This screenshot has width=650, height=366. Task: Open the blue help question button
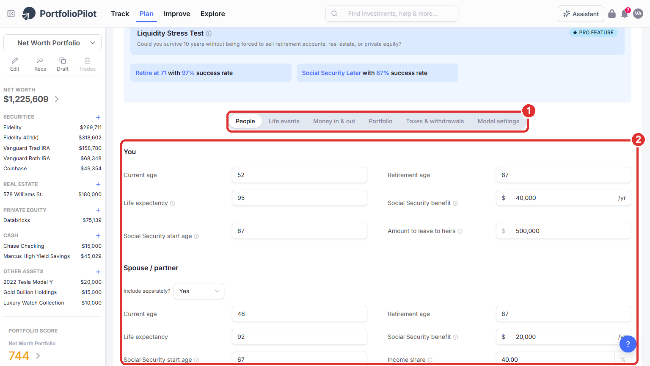click(x=628, y=344)
